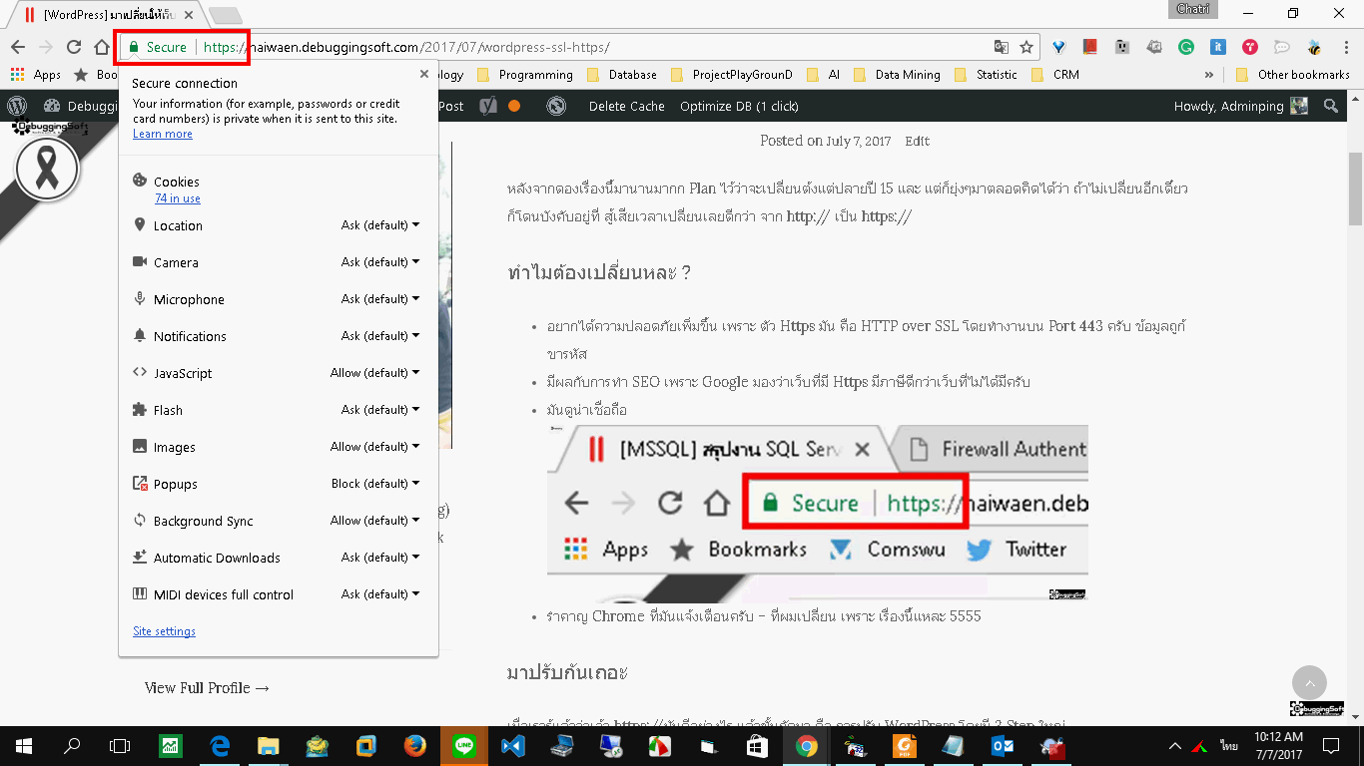Click the reload page icon
This screenshot has width=1364, height=766.
pos(73,47)
